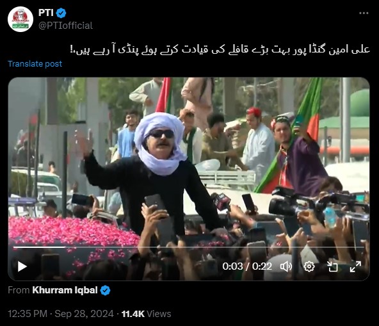Viewport: 379px width, 326px height.
Task: Click the Urdu post text
Action: pyautogui.click(x=220, y=49)
